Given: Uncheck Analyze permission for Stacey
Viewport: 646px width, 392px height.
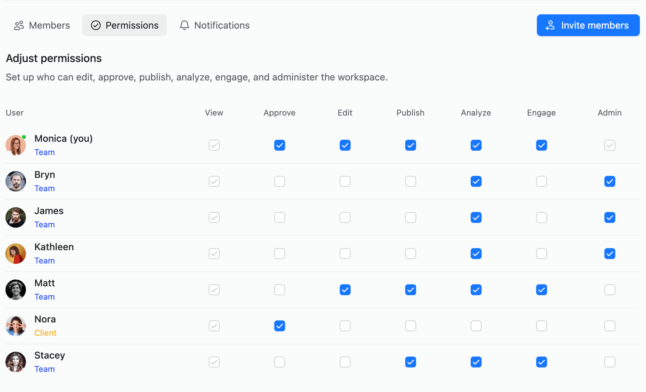Looking at the screenshot, I should [476, 362].
